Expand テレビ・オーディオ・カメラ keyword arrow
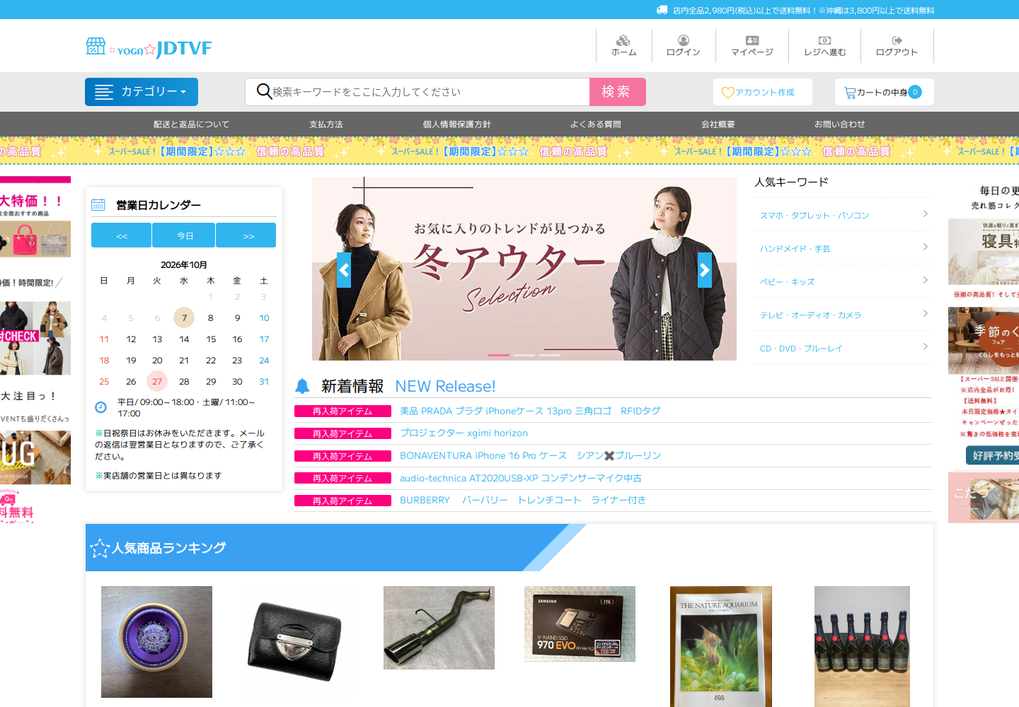This screenshot has width=1019, height=707. (926, 314)
